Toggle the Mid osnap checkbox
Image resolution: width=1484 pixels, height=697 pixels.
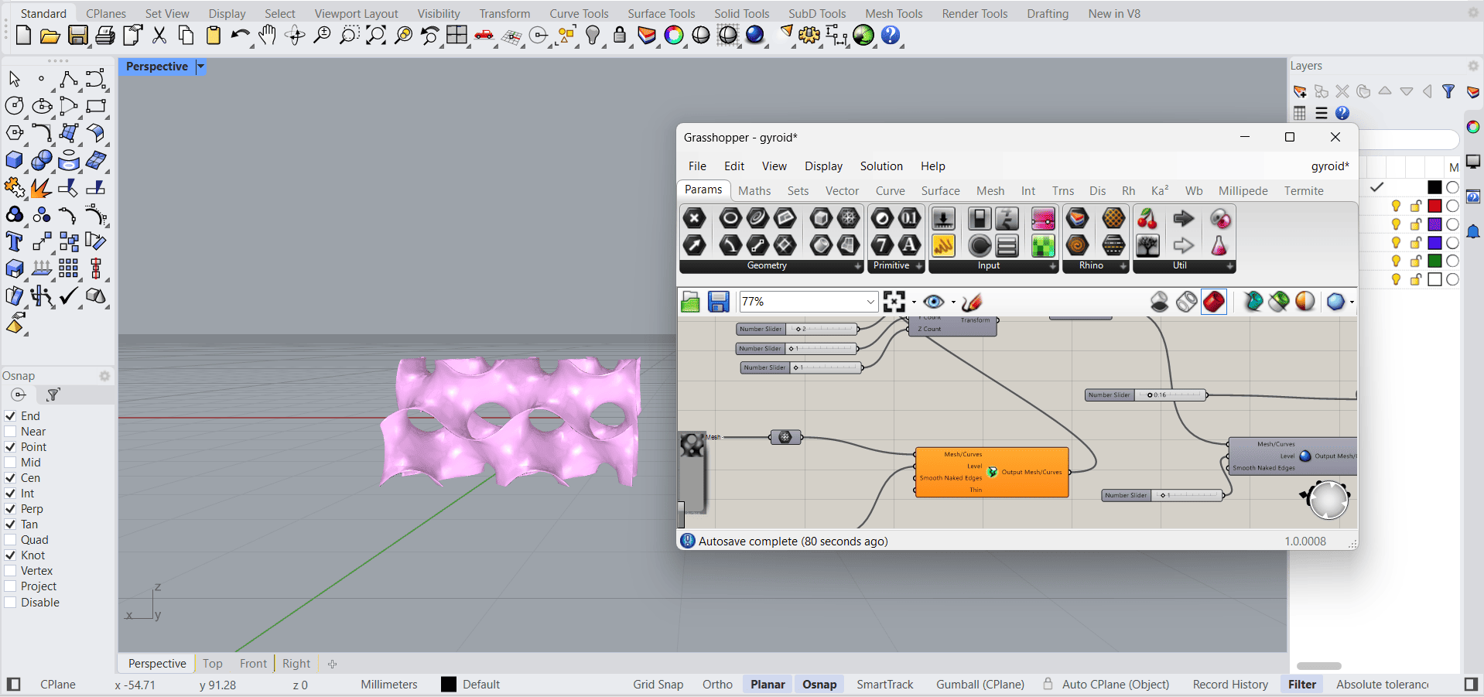coord(11,463)
